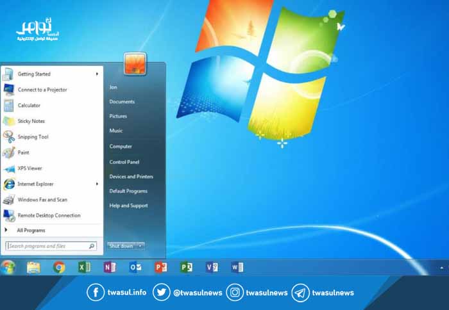The width and height of the screenshot is (449, 310).
Task: Select the Sticky Notes label text
Action: point(31,121)
